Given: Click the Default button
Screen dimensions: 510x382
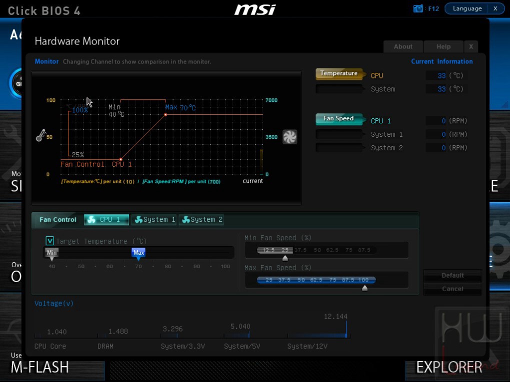Looking at the screenshot, I should tap(452, 276).
